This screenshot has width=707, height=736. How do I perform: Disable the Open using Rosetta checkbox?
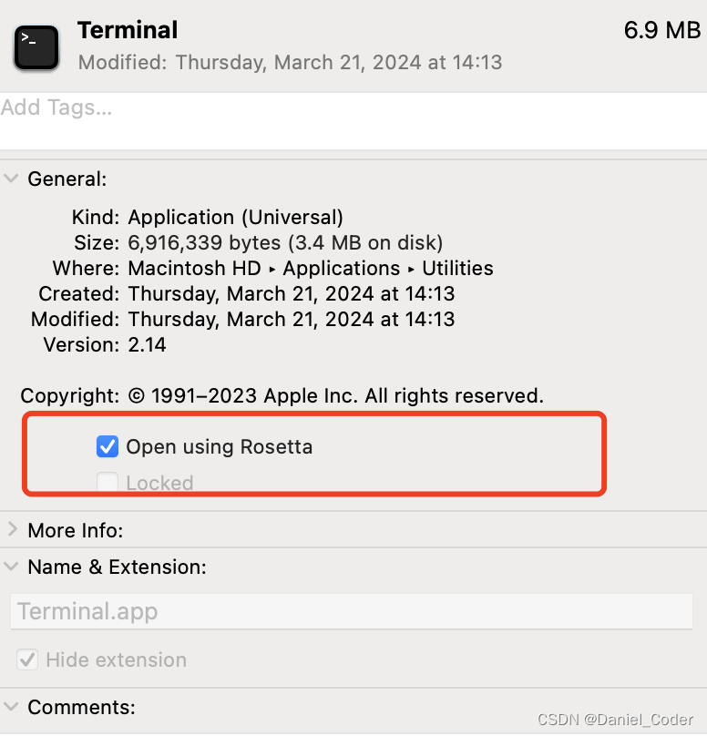[108, 446]
